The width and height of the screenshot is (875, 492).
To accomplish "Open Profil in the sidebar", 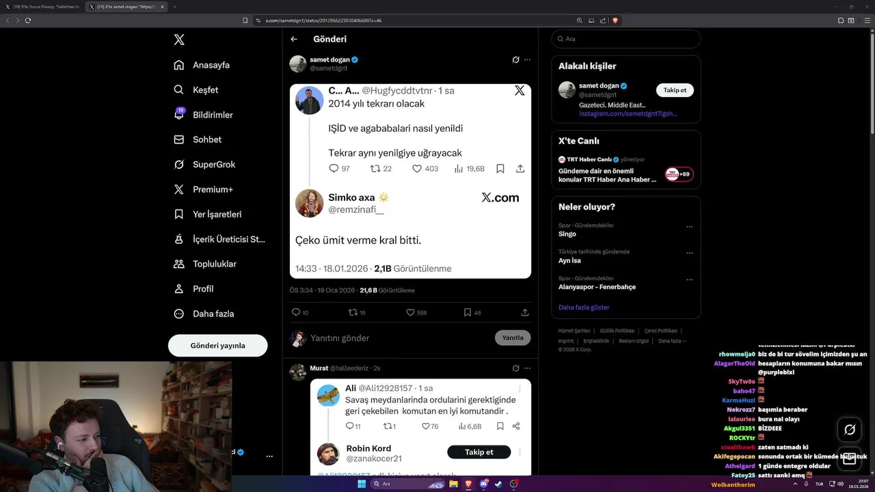I will coord(193,289).
